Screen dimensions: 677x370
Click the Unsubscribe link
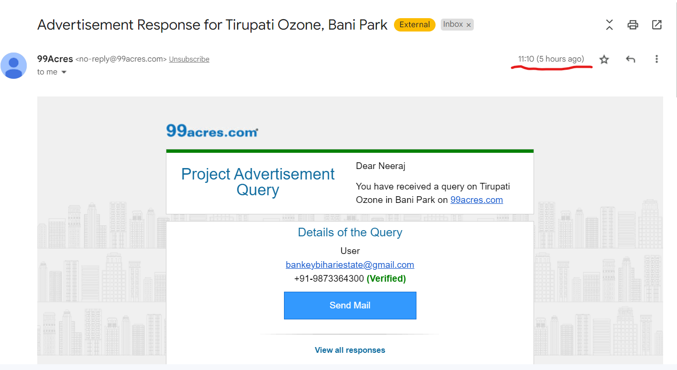point(189,59)
